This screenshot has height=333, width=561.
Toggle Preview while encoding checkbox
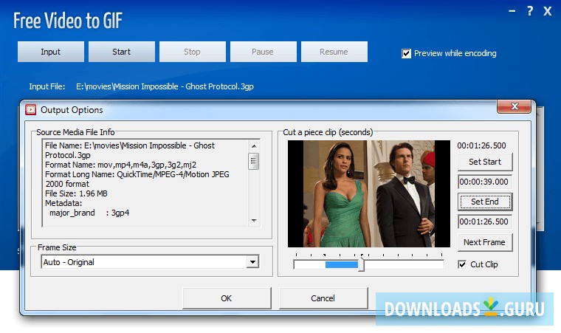pos(406,53)
